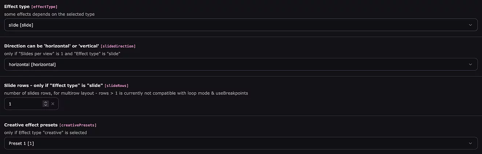Click the Slide rows multirow description text
Image resolution: width=482 pixels, height=154 pixels.
click(126, 93)
